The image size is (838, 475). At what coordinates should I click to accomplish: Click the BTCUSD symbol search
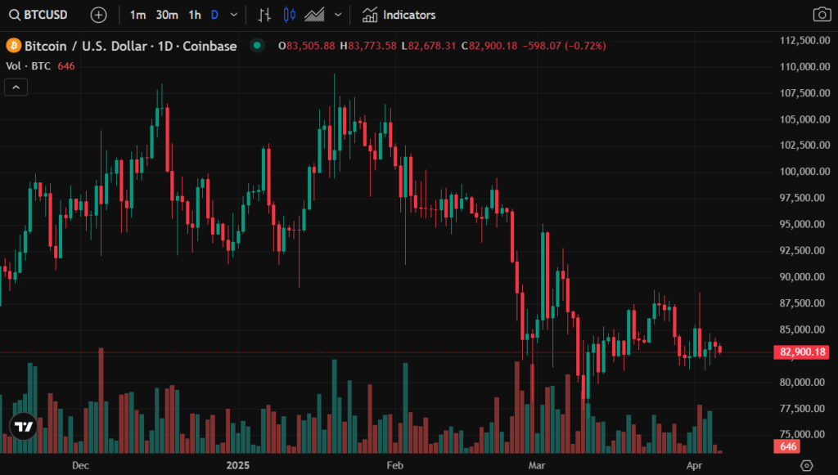click(x=38, y=15)
